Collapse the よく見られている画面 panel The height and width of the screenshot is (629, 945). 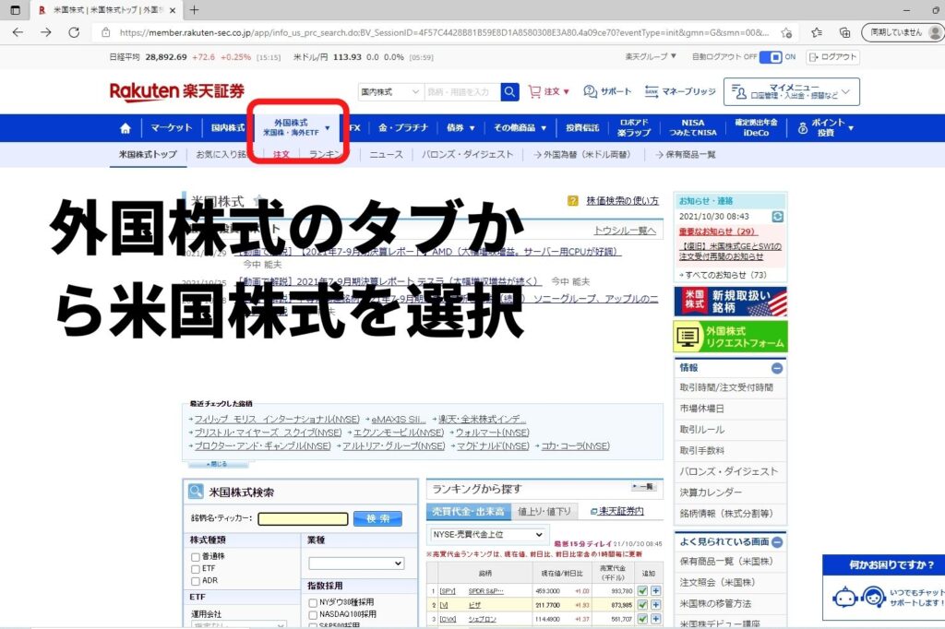click(x=777, y=542)
